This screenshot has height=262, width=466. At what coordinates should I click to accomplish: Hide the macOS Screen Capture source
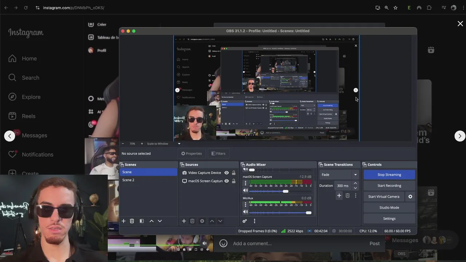(x=226, y=181)
